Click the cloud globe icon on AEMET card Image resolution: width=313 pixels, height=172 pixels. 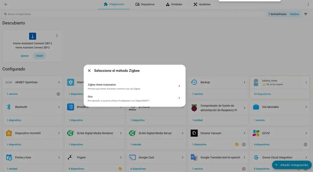pos(58,94)
